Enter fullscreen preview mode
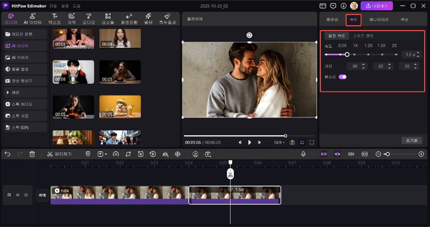The width and height of the screenshot is (430, 227). tap(312, 142)
